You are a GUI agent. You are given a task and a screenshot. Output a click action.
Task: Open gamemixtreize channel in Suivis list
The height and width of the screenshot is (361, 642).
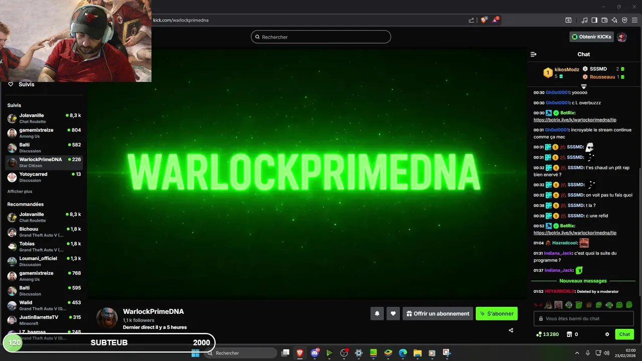point(44,133)
